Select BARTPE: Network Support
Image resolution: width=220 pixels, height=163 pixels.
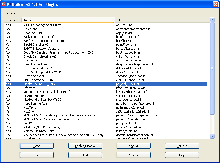[106, 49]
